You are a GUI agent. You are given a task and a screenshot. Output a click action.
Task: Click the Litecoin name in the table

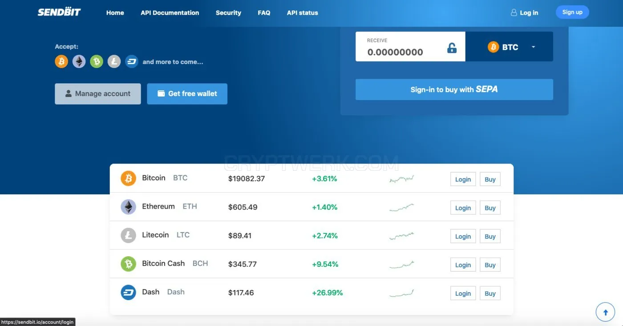click(155, 235)
